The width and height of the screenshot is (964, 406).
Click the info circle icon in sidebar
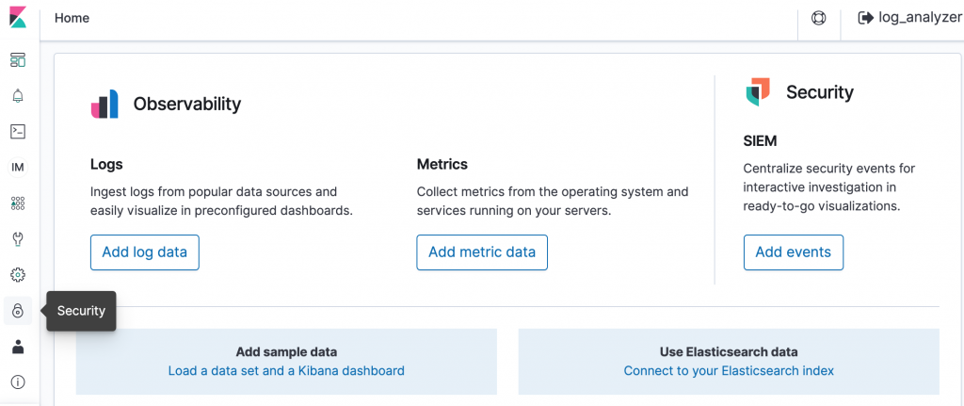click(x=18, y=382)
